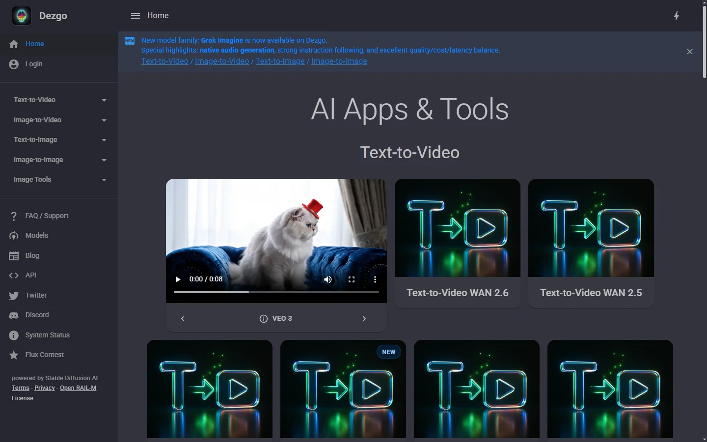Screen dimensions: 707x442
Task: Follow the Text-to-Video banner link
Action: (x=165, y=61)
